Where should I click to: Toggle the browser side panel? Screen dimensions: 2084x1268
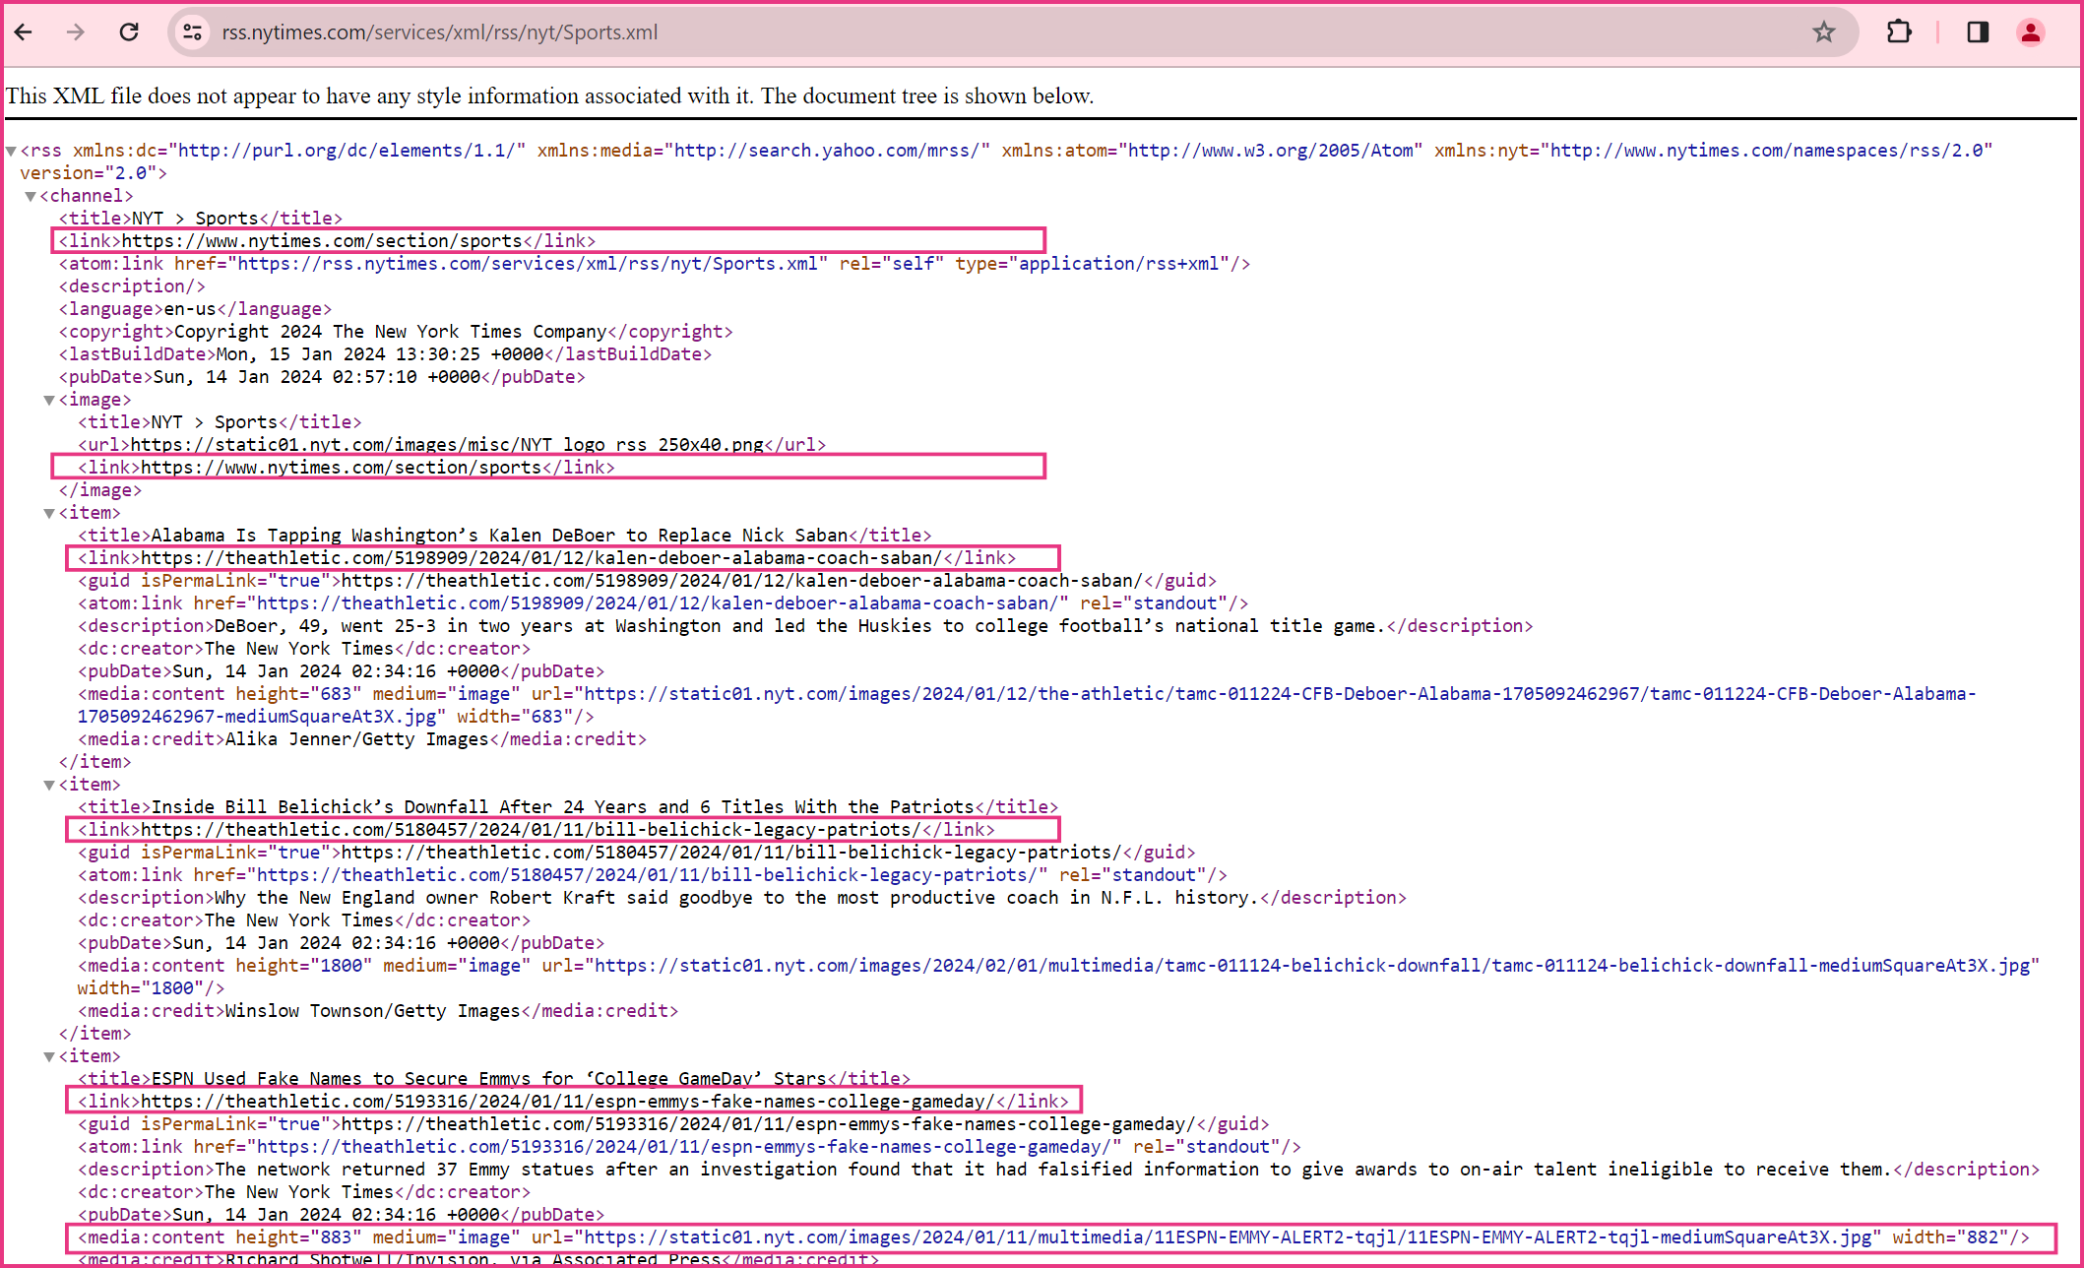(x=1978, y=32)
